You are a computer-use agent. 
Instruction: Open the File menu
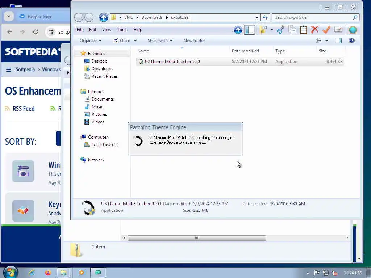80,30
